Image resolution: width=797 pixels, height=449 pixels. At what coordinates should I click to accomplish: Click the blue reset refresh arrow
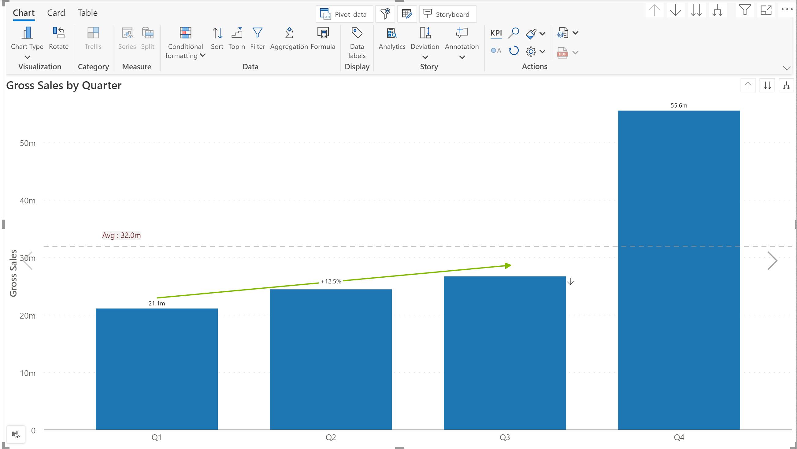(x=513, y=51)
